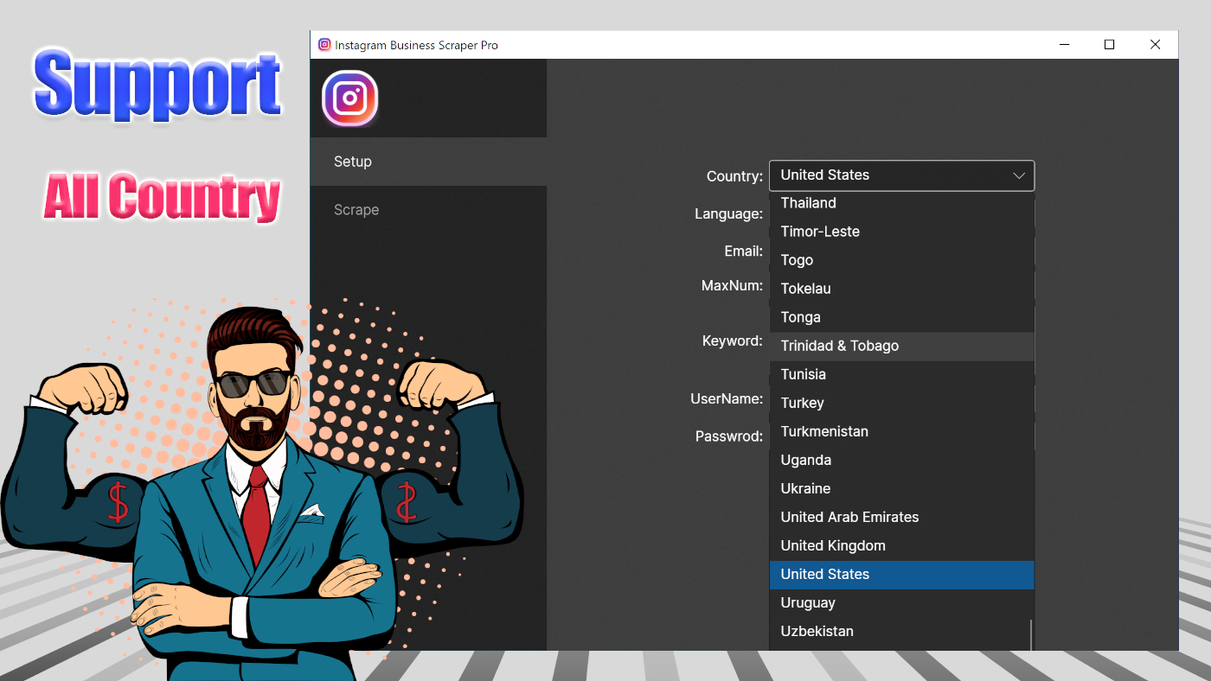Collapse the Country combo box
The image size is (1211, 681).
[901, 175]
